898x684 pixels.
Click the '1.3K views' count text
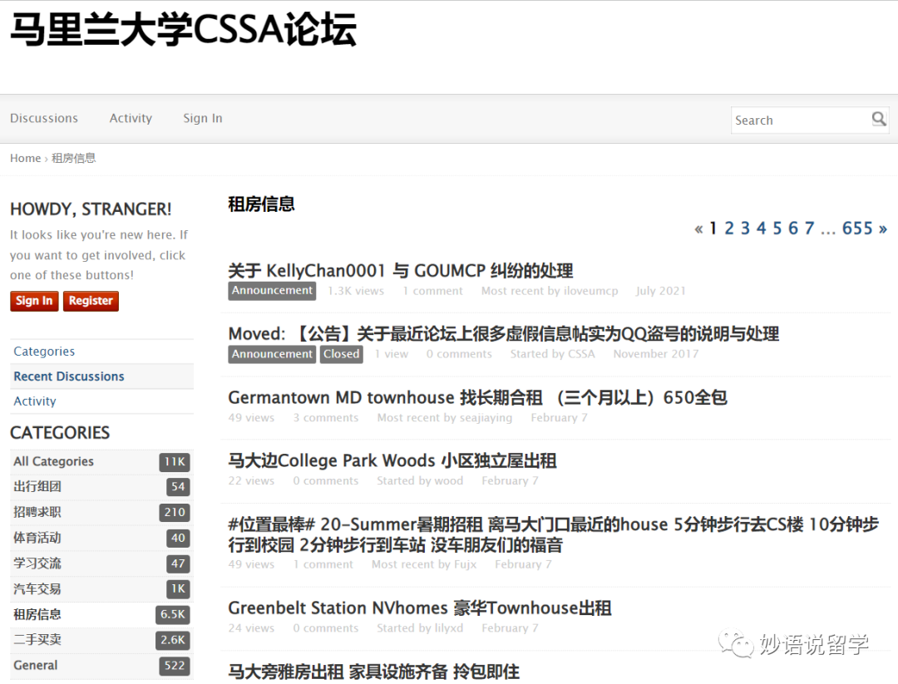pyautogui.click(x=356, y=291)
